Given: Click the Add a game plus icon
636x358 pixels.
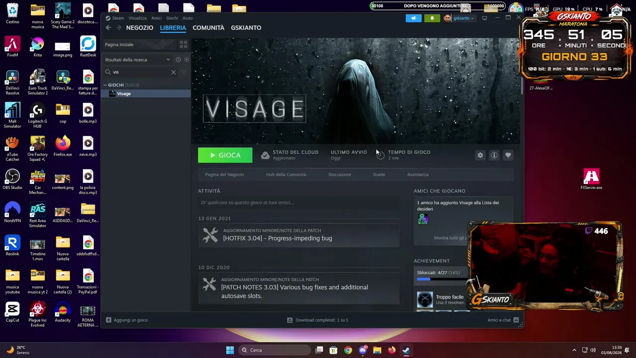Looking at the screenshot, I should [x=109, y=320].
